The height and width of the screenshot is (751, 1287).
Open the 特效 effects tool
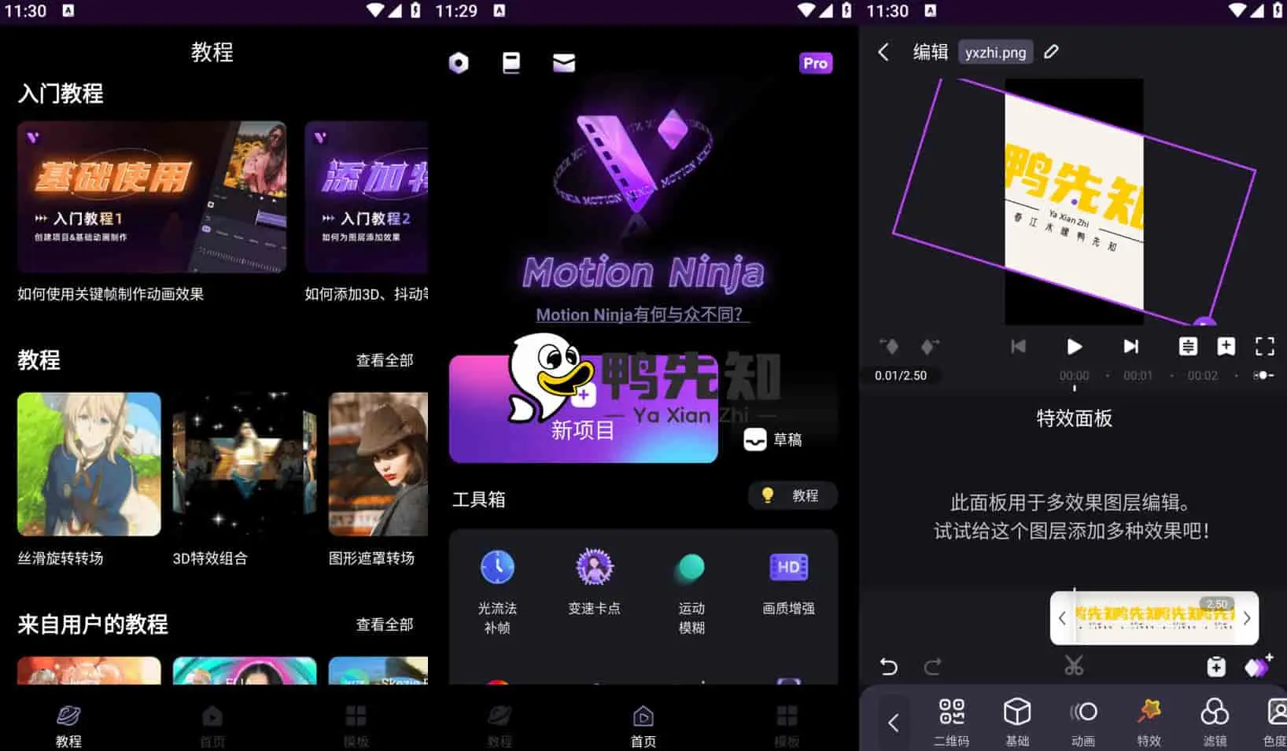1149,723
